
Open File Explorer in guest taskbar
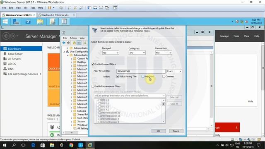point(40,22)
